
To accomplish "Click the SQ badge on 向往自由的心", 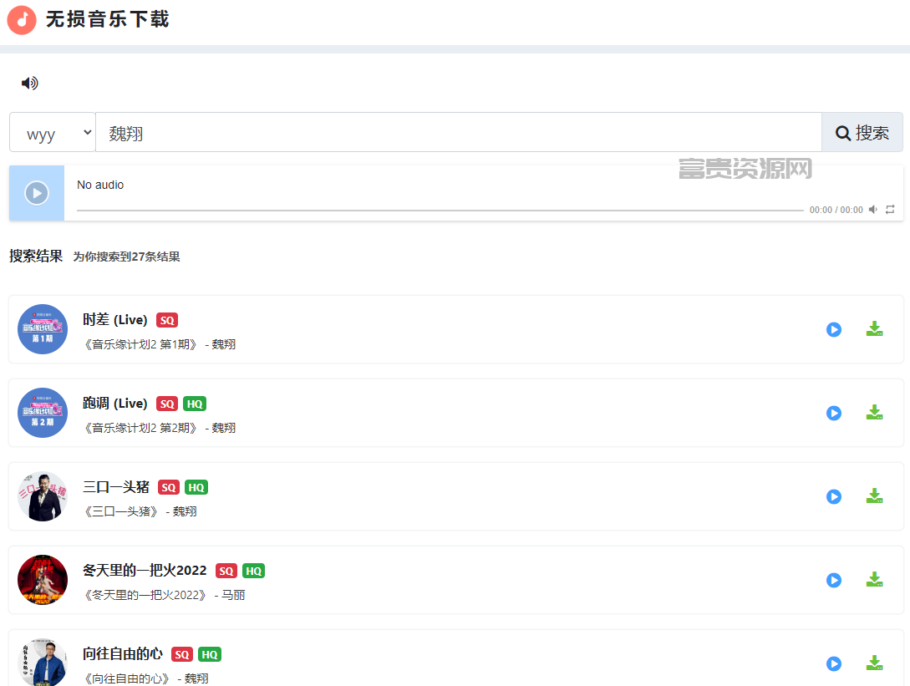I will click(182, 654).
